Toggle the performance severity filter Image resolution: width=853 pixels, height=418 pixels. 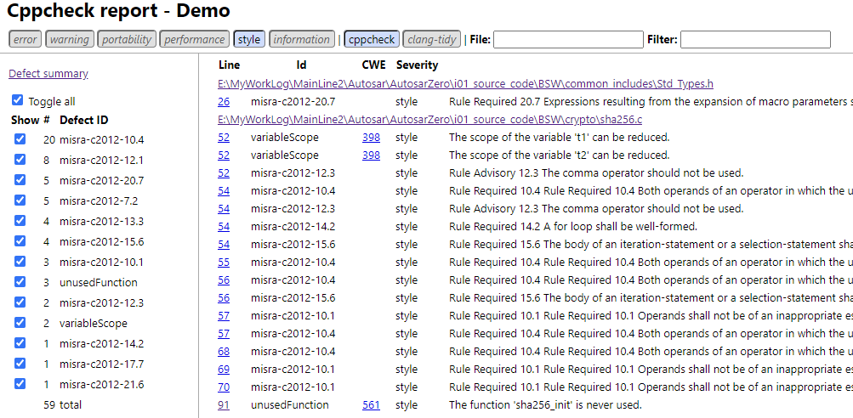(x=195, y=39)
